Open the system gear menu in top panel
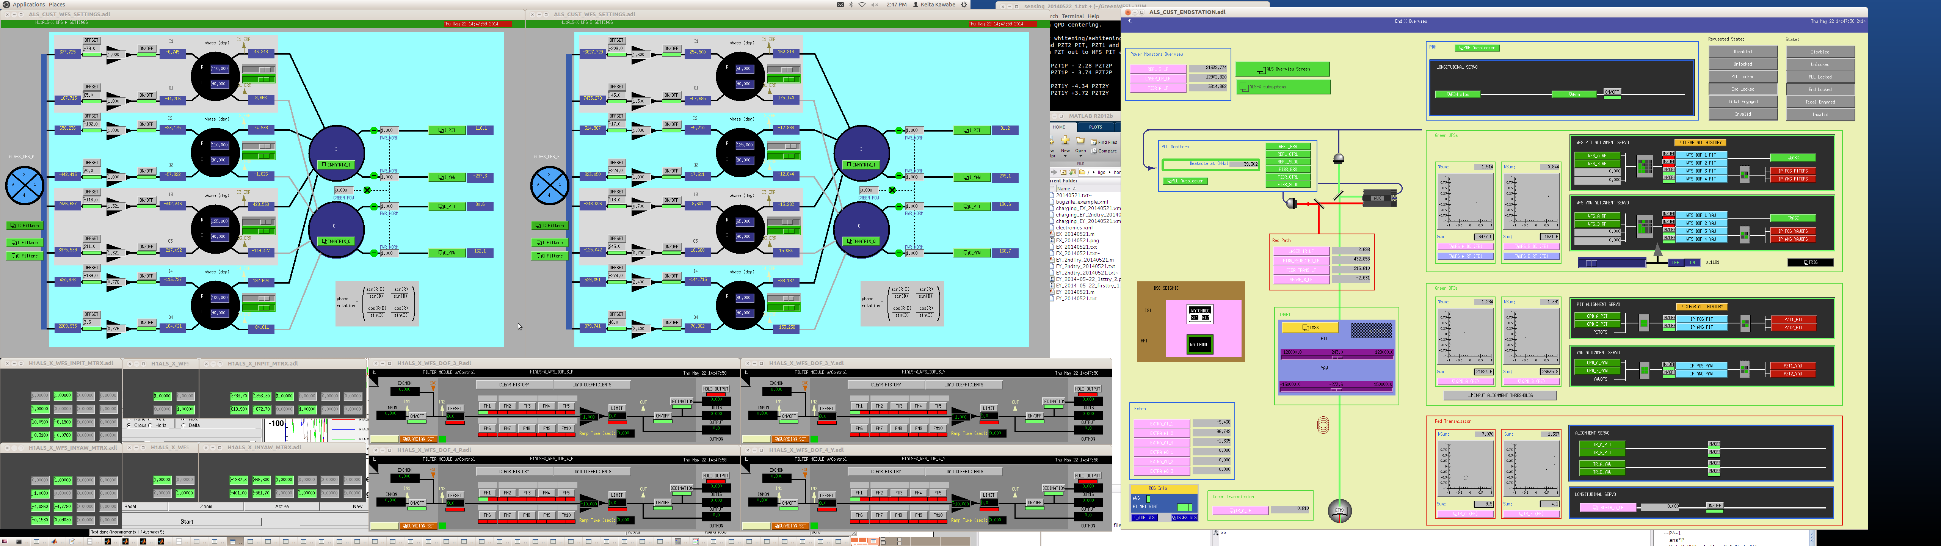 pos(964,5)
